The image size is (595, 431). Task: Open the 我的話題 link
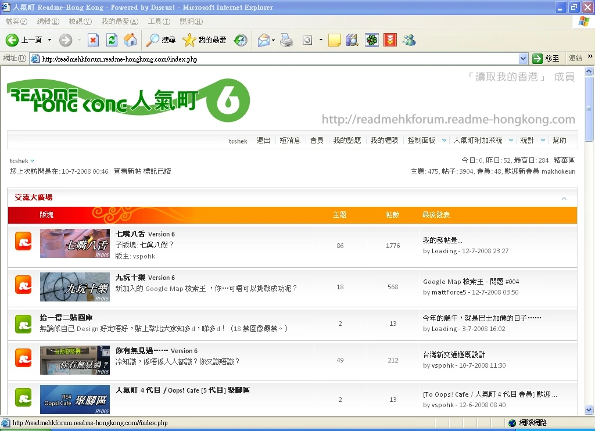[347, 141]
